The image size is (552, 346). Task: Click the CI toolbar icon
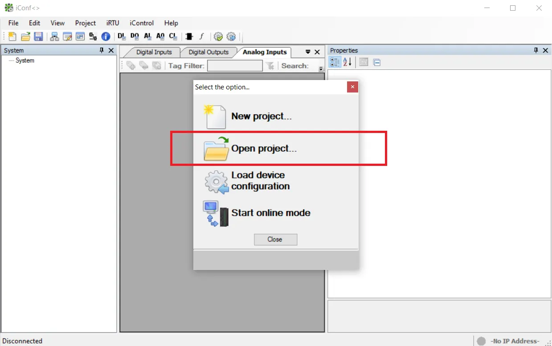tap(173, 36)
